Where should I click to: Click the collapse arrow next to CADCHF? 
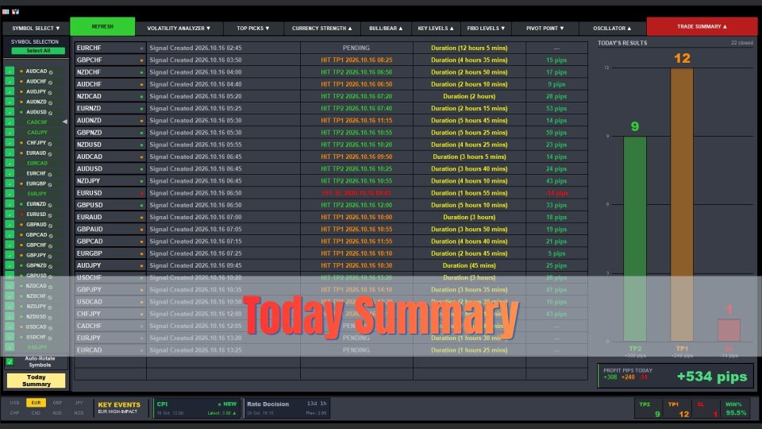(x=64, y=122)
